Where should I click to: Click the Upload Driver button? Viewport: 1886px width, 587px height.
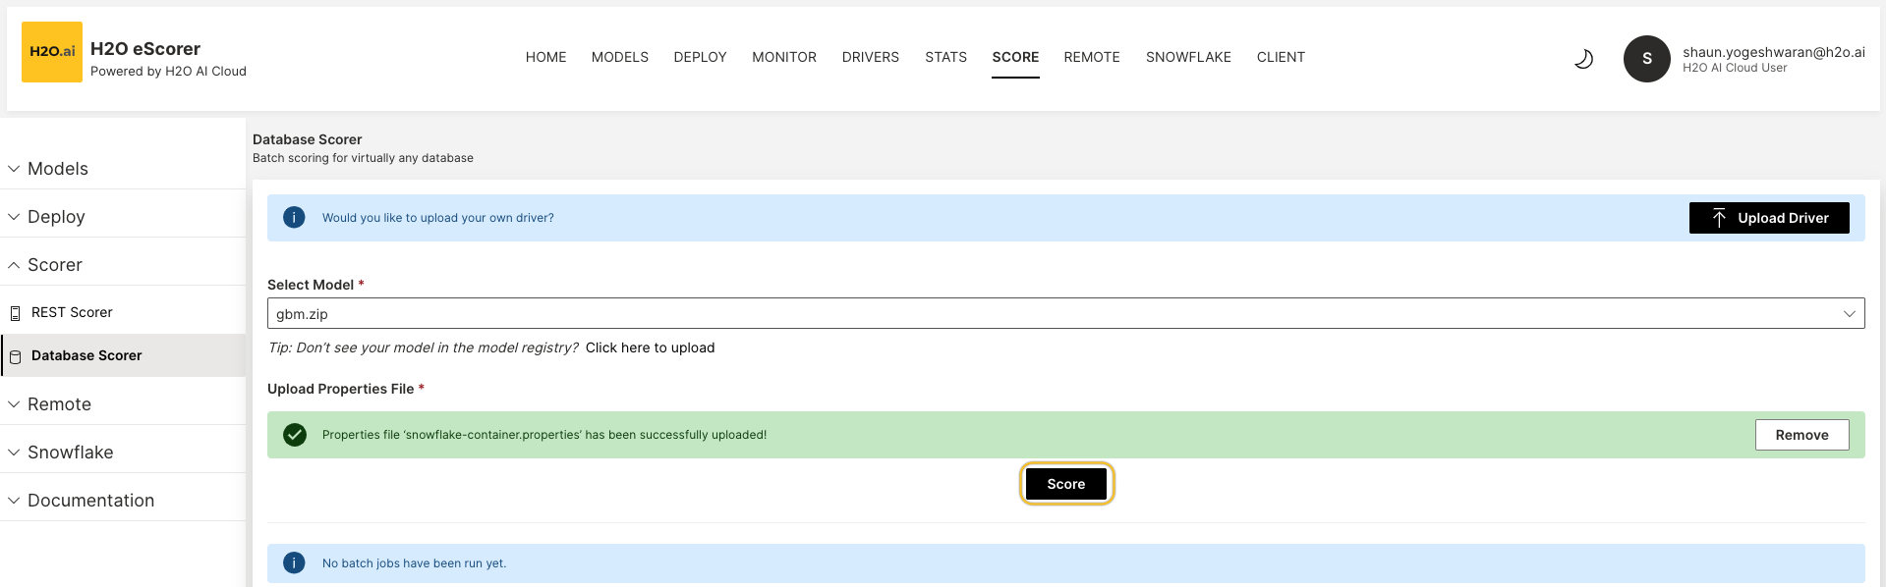tap(1768, 218)
